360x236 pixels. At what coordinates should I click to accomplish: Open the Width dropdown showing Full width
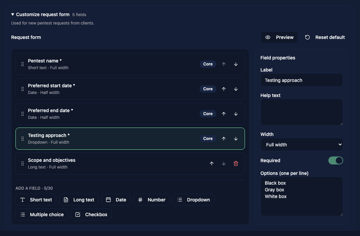coord(302,145)
